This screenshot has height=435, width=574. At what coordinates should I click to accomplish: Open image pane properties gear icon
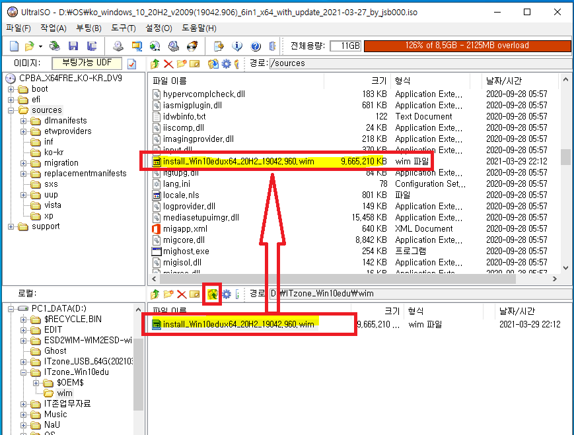coord(227,64)
